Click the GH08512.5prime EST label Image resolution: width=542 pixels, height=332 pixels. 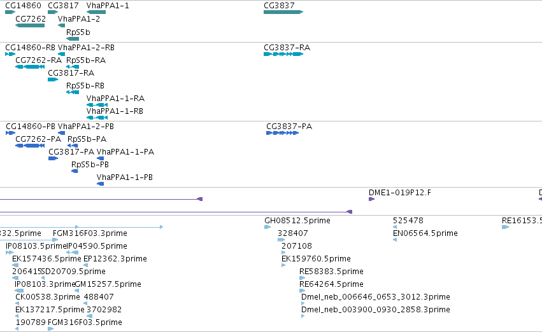tap(297, 221)
